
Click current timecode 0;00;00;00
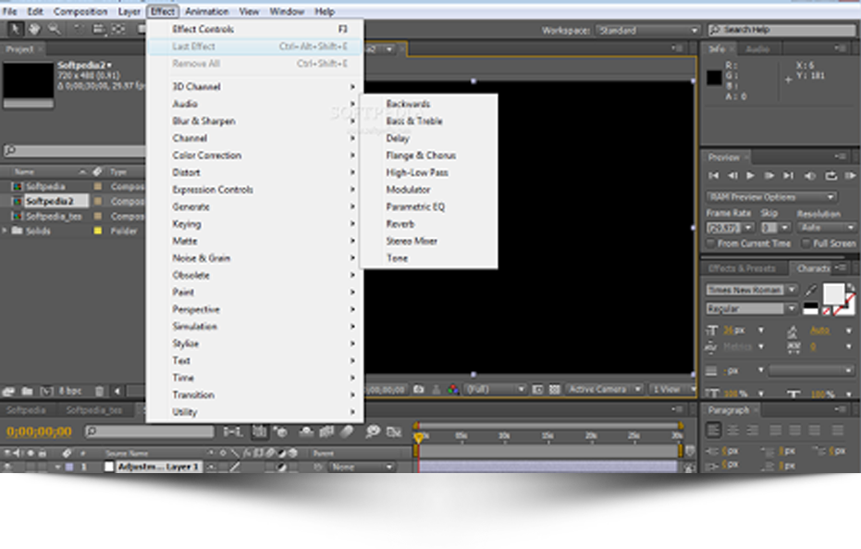39,432
